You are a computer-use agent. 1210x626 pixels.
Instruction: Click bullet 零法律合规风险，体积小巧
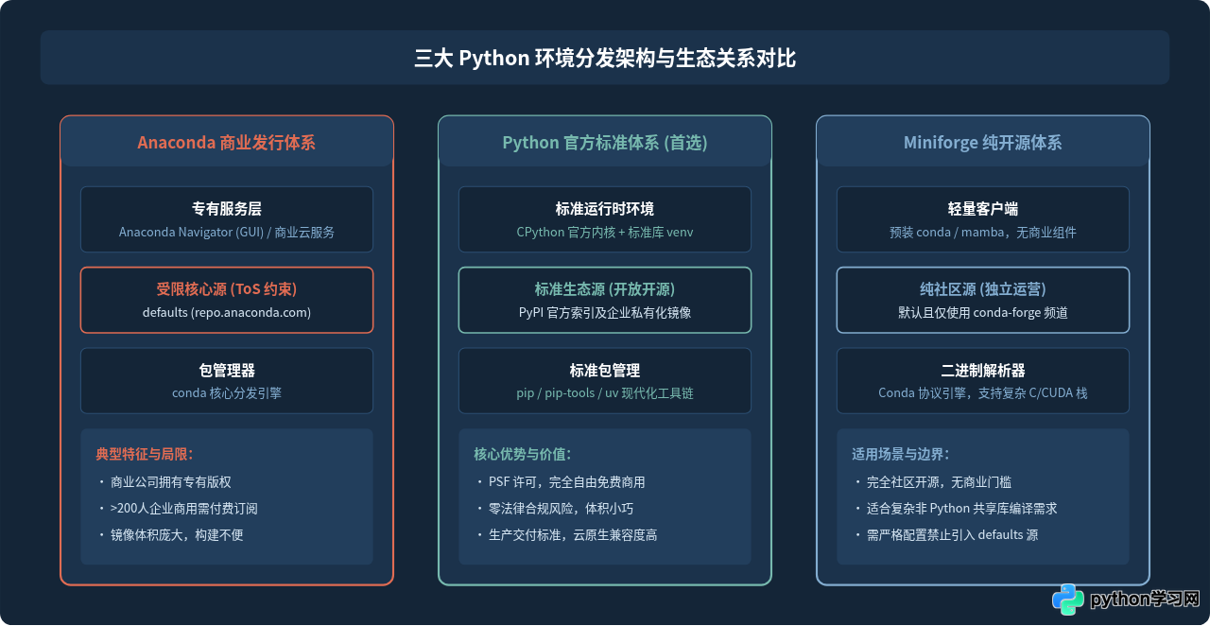tap(562, 509)
